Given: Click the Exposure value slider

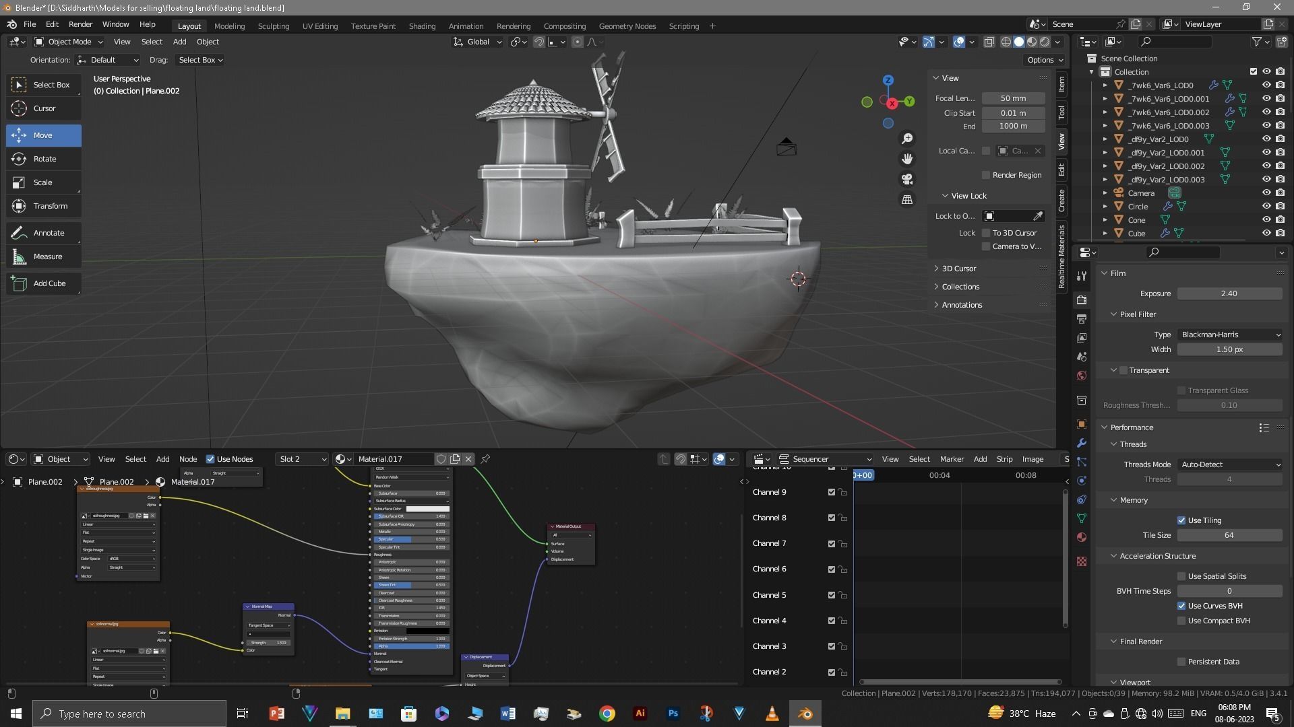Looking at the screenshot, I should point(1229,293).
